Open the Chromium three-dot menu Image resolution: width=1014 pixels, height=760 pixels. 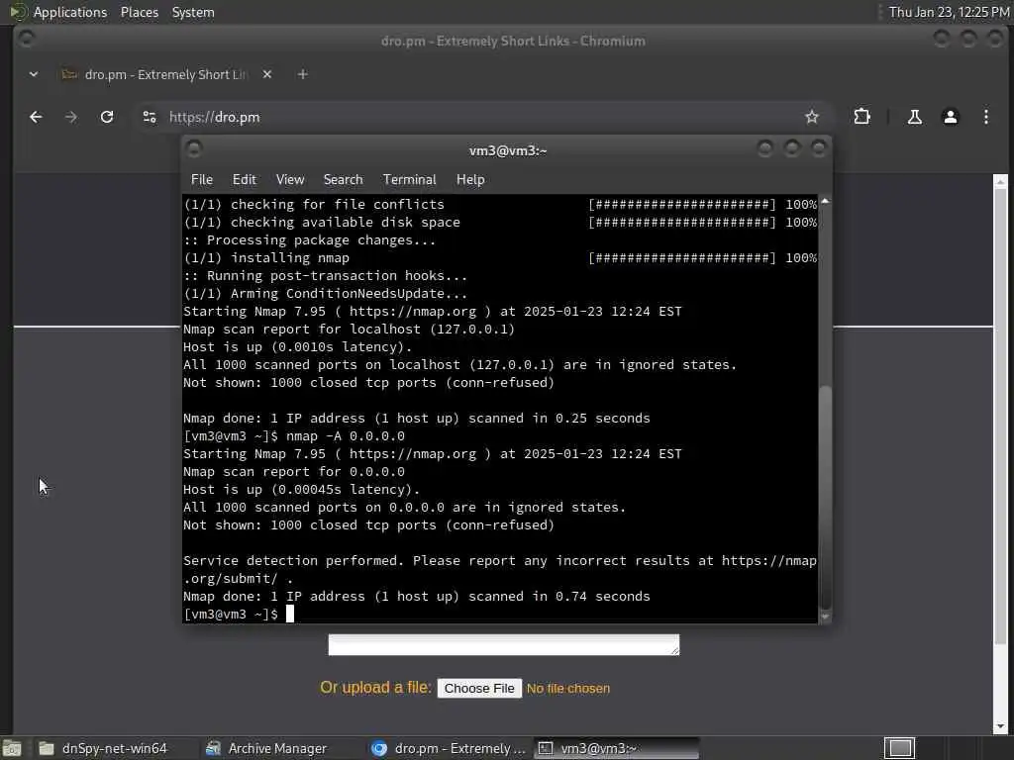[985, 117]
